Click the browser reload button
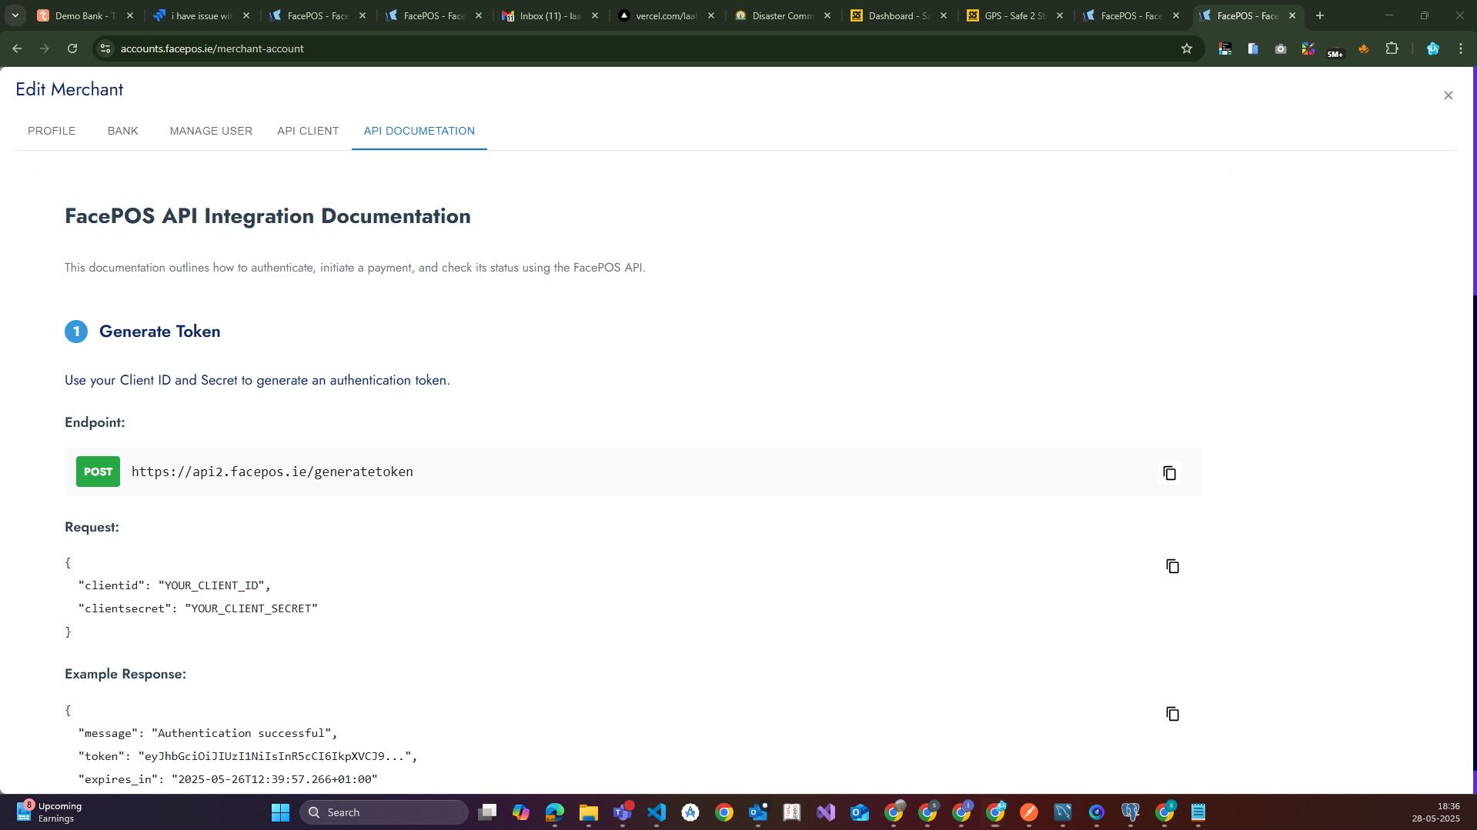The image size is (1477, 830). (x=72, y=48)
